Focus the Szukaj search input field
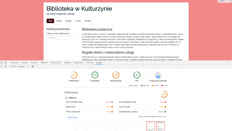Viewport: 232px width, 131px height. [60, 38]
